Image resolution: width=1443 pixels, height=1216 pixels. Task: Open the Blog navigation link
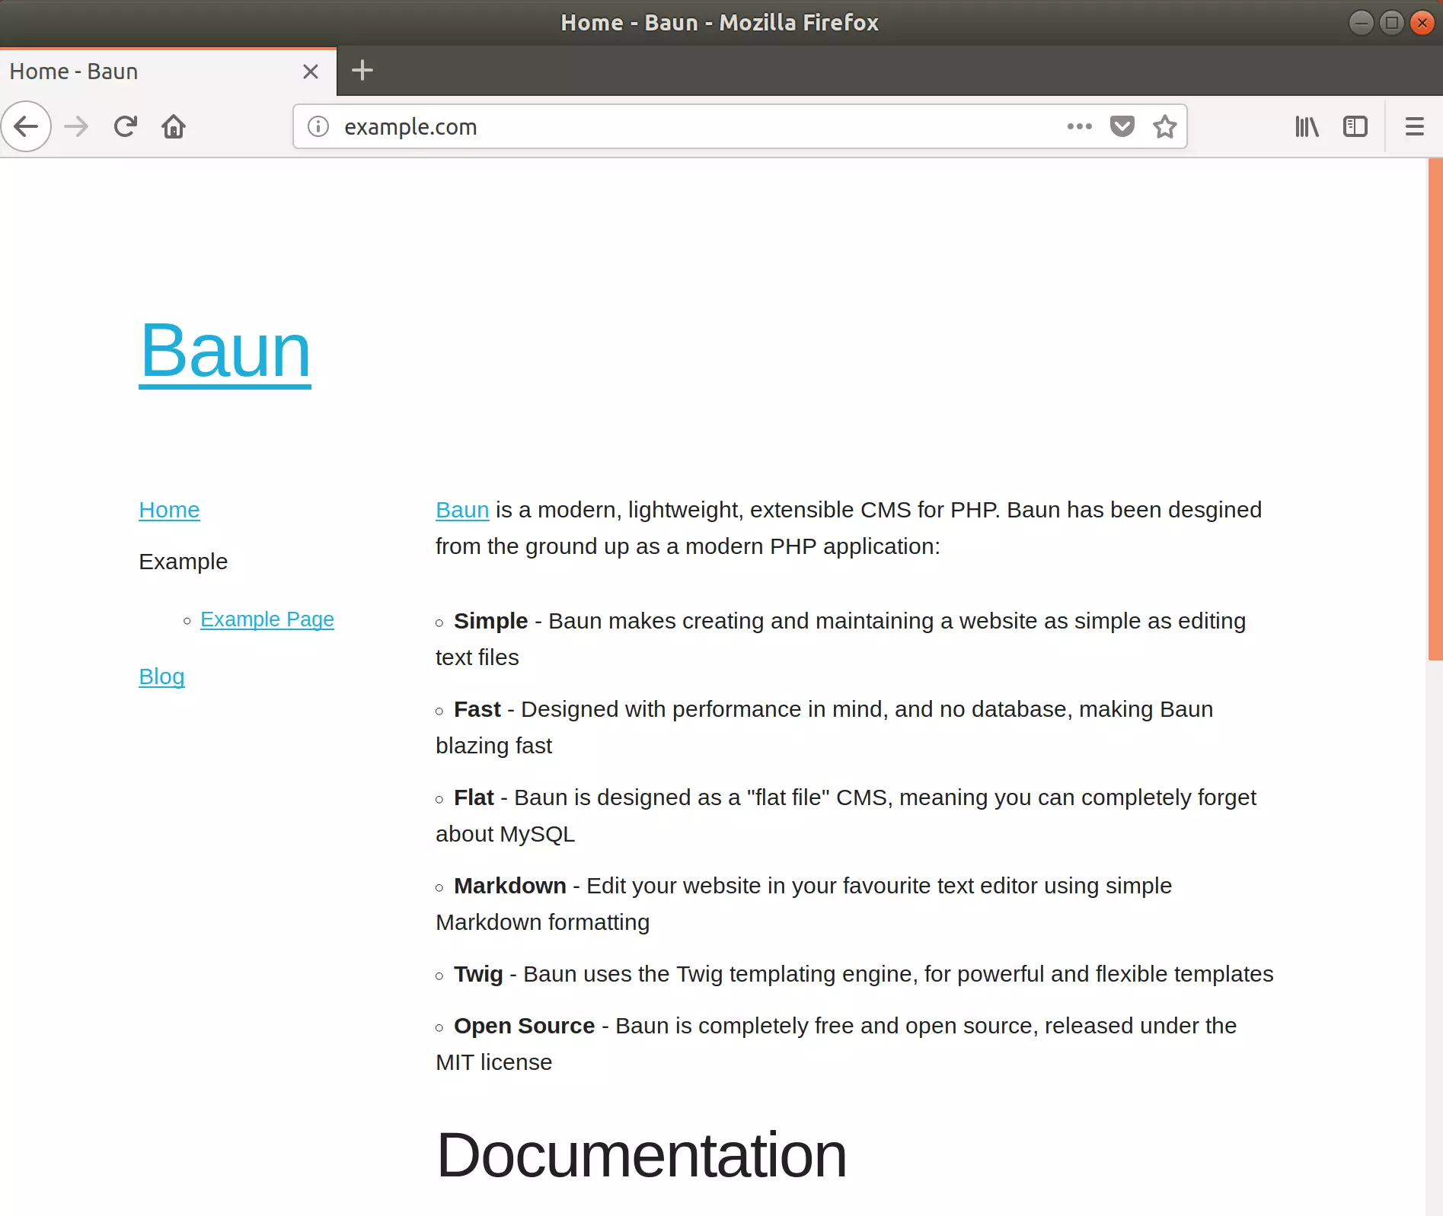click(161, 676)
